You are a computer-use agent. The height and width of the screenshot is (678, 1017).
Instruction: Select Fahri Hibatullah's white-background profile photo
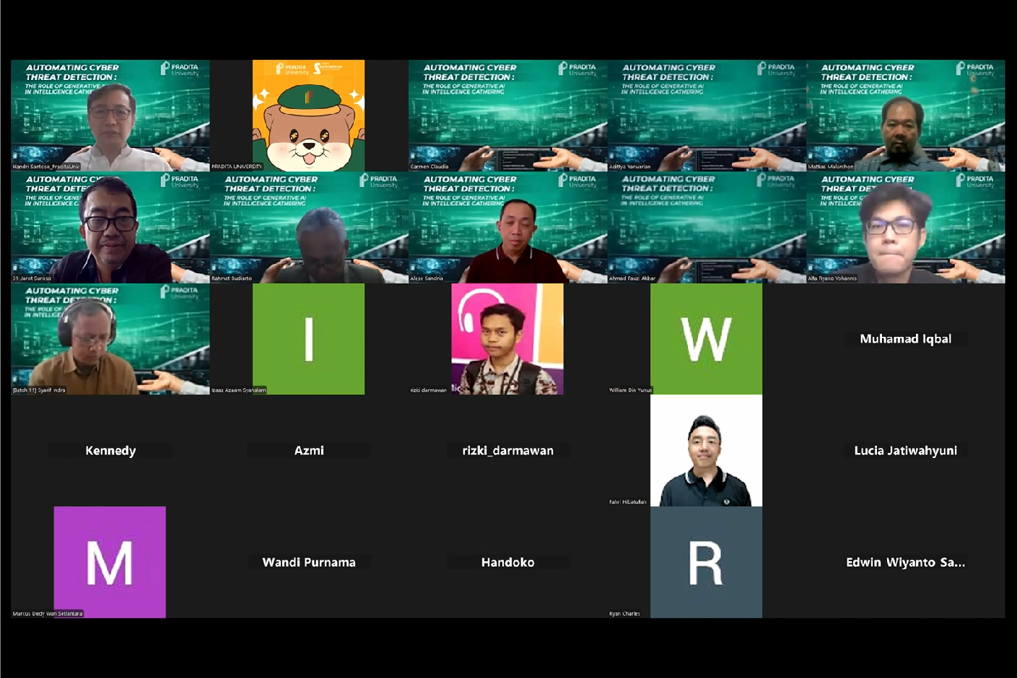point(706,450)
